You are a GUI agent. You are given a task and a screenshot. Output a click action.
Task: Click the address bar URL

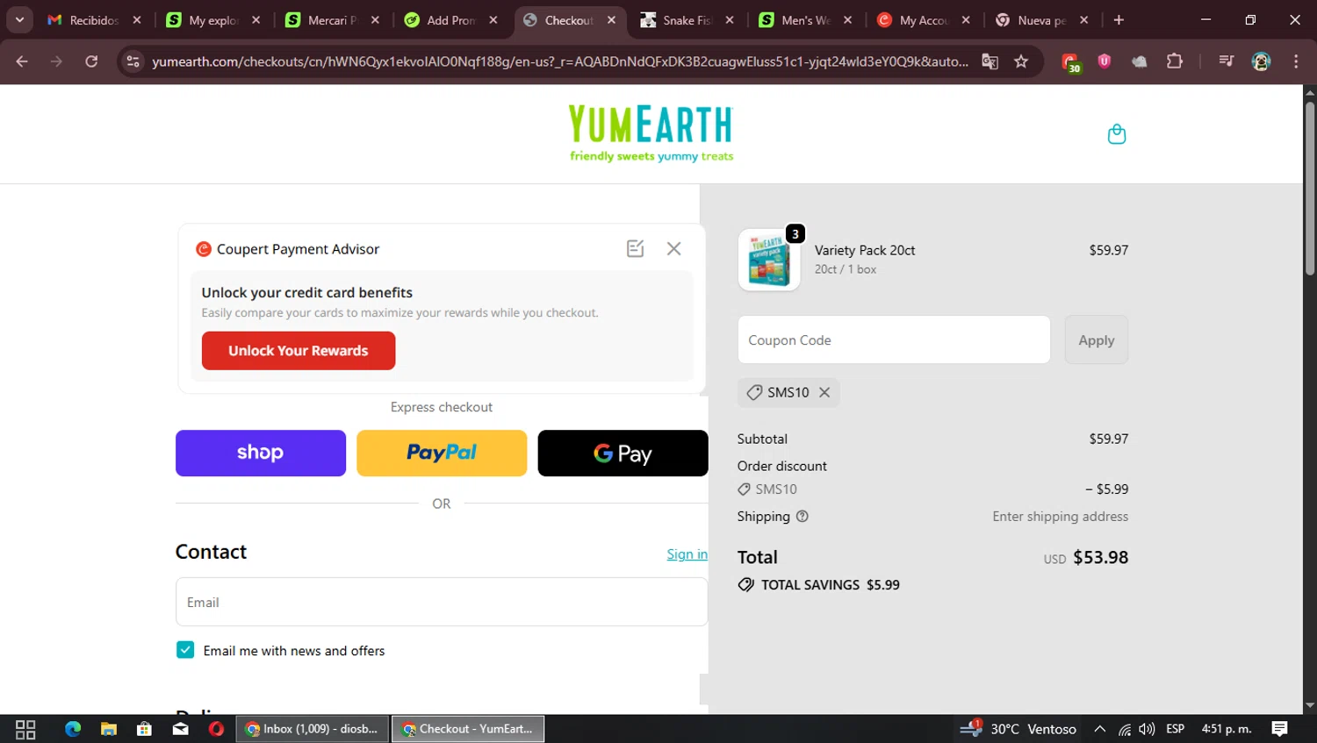point(560,61)
